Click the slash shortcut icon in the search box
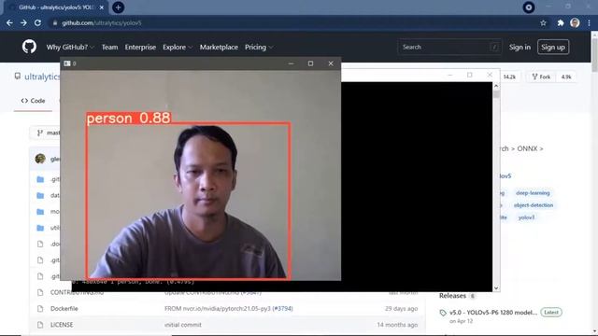This screenshot has width=598, height=336. 494,48
